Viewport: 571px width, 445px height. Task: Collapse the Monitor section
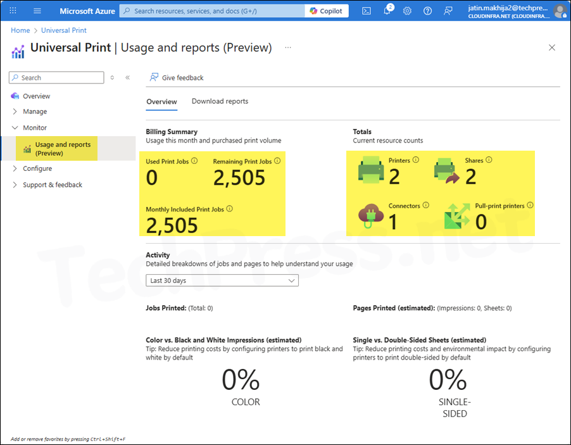pyautogui.click(x=35, y=128)
